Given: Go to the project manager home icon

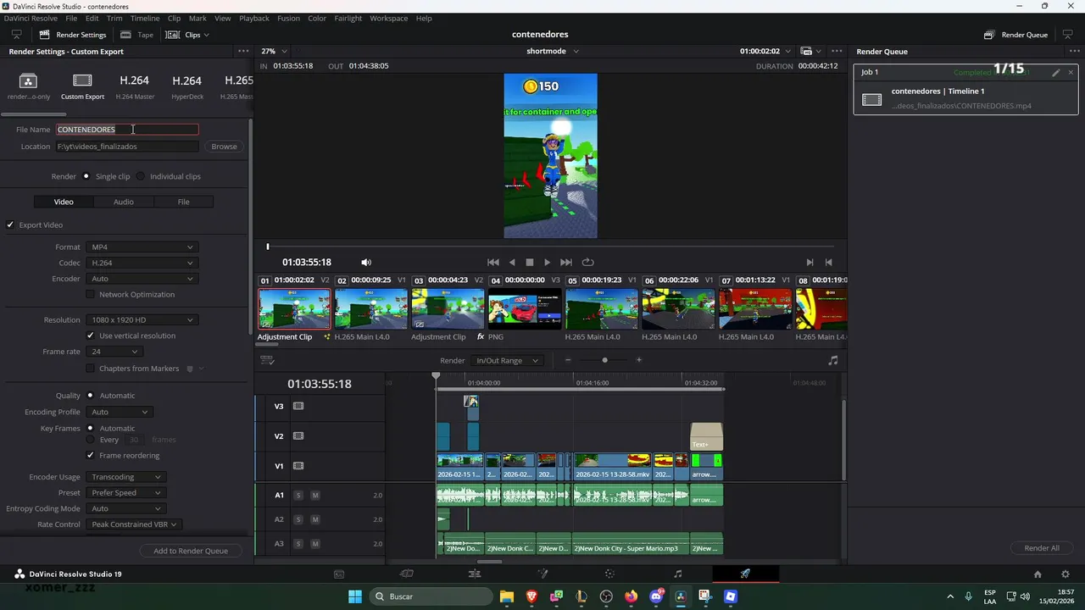Looking at the screenshot, I should [1038, 574].
